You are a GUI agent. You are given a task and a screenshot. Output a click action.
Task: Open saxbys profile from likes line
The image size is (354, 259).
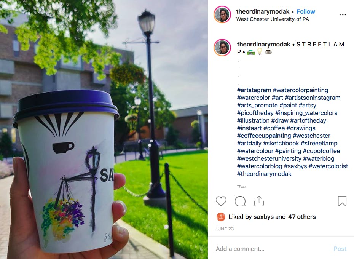[x=263, y=217]
